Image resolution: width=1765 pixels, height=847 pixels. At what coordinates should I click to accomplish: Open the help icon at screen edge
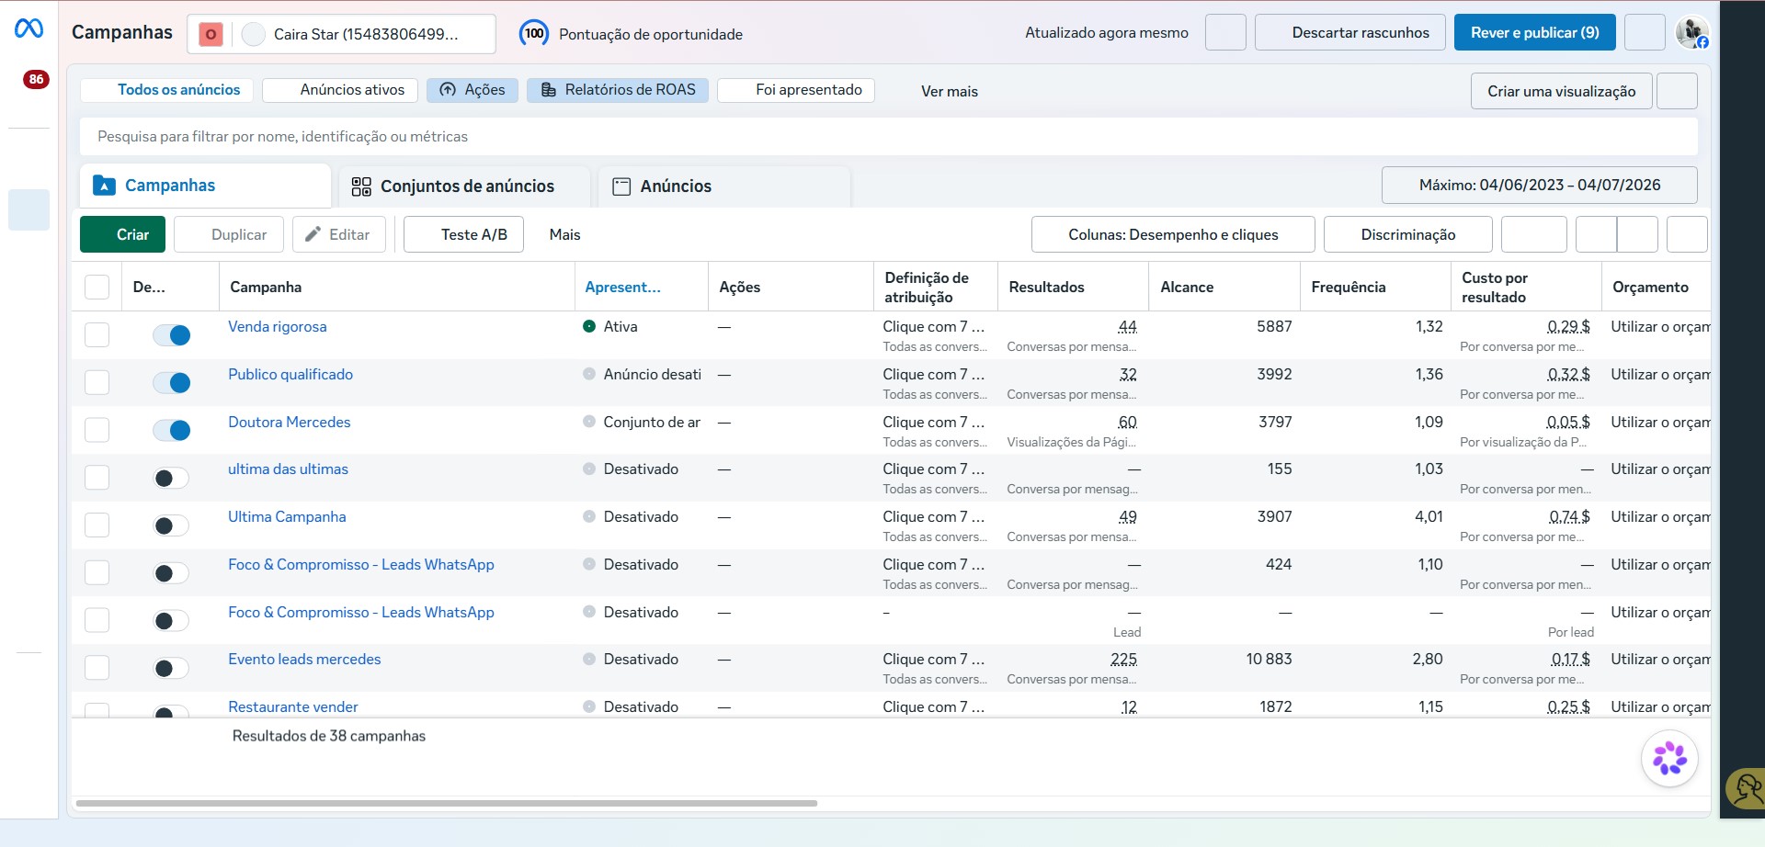pyautogui.click(x=1747, y=787)
